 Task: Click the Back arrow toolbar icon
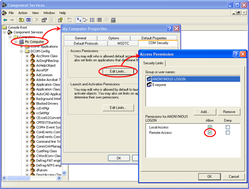(5, 20)
